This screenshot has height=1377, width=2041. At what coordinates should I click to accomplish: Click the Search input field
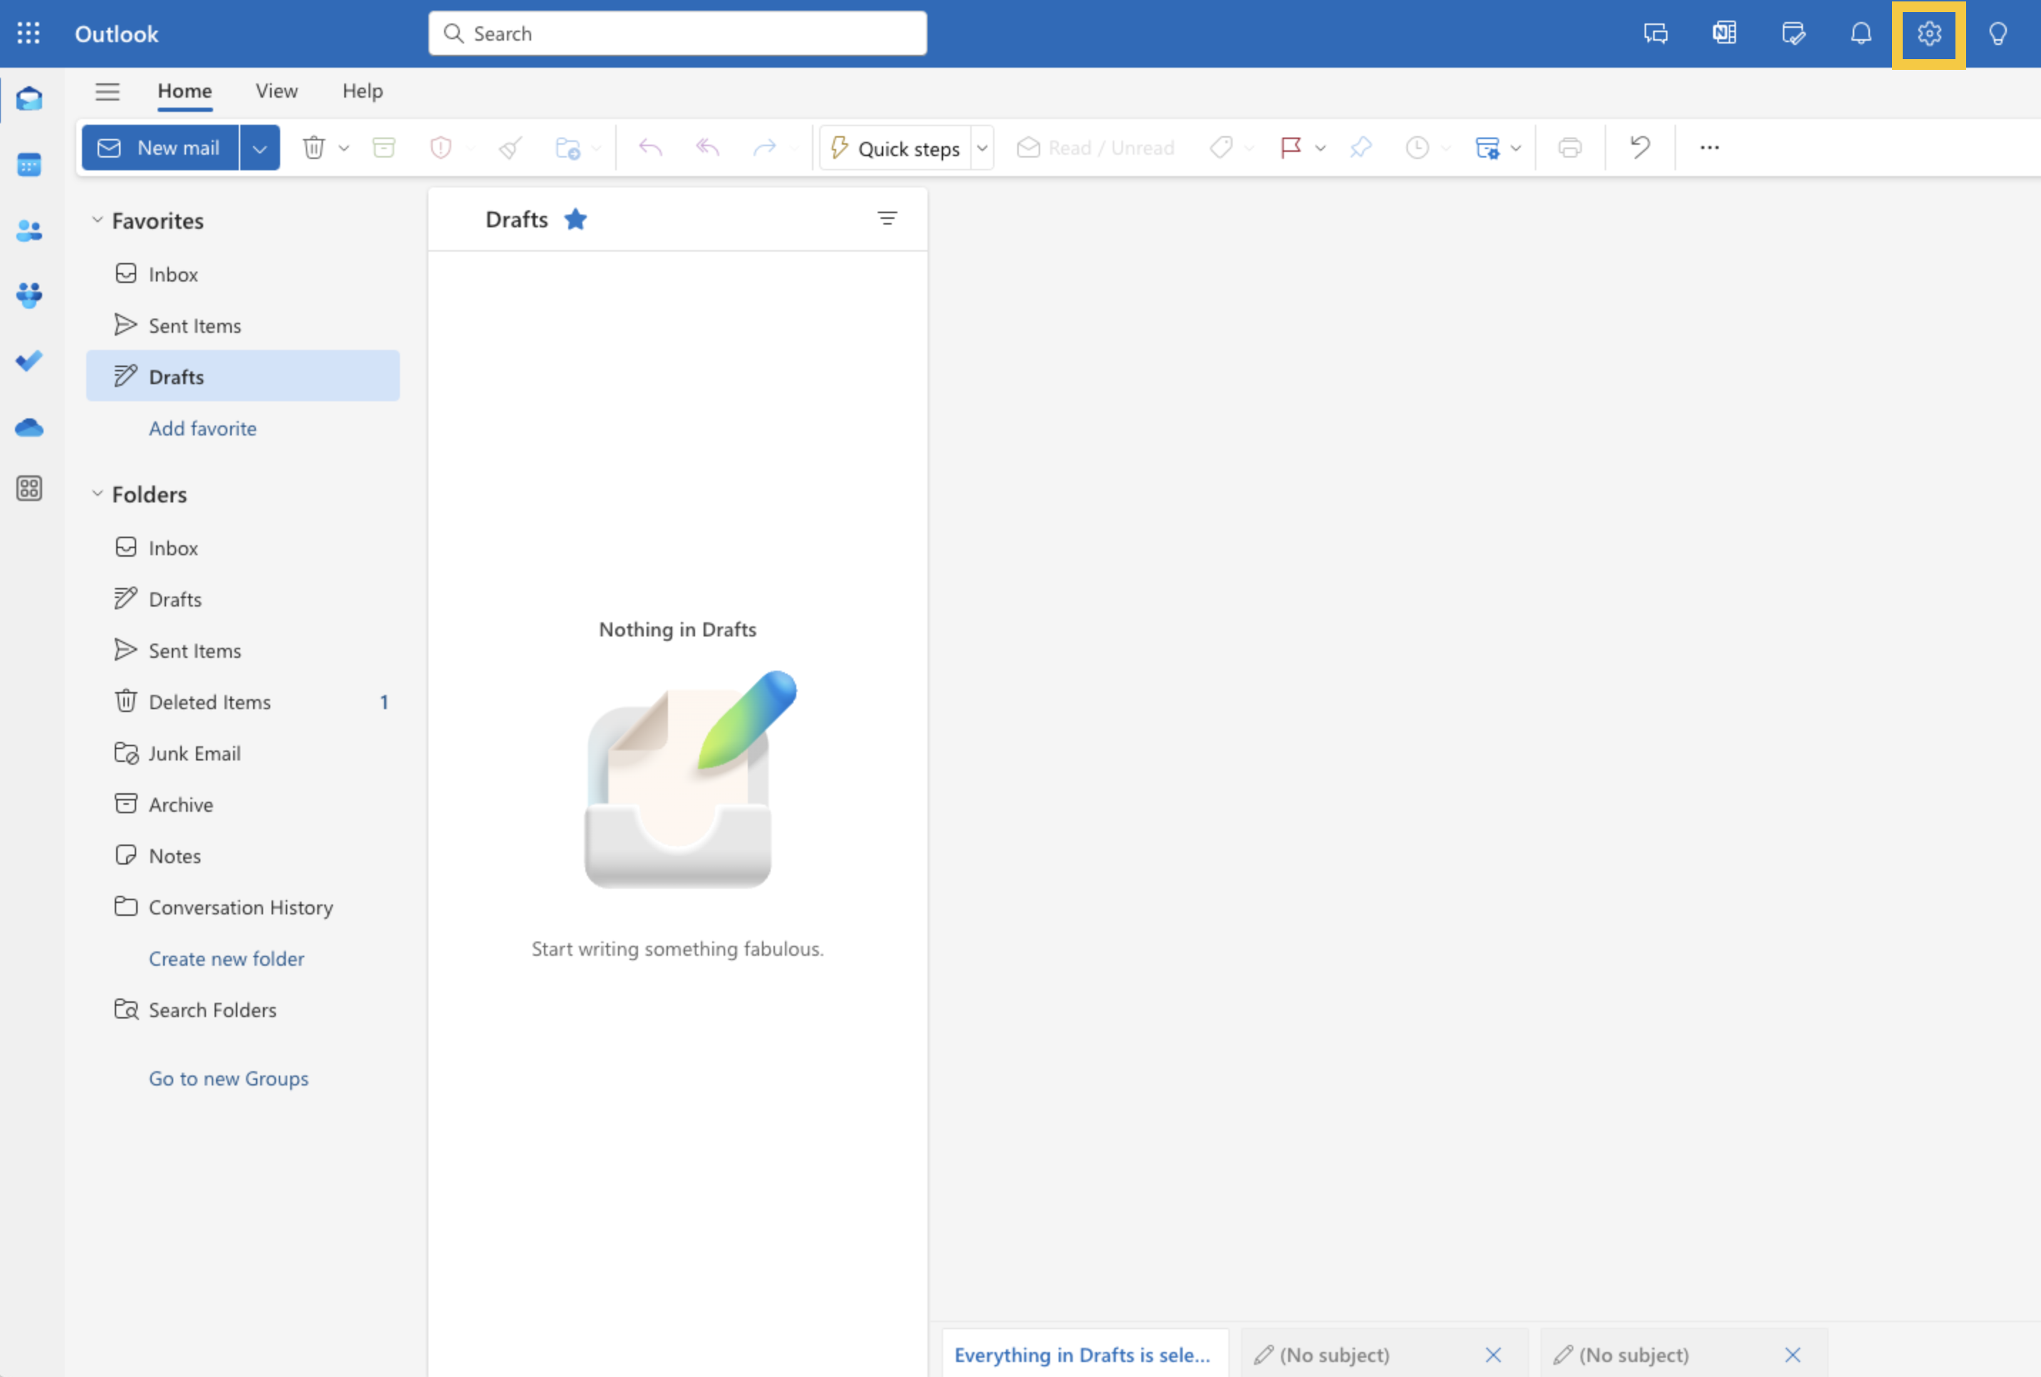tap(678, 32)
